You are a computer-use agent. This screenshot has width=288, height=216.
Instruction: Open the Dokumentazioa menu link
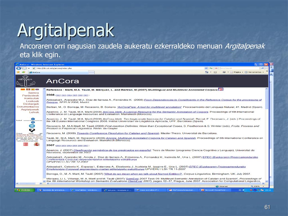point(28,107)
